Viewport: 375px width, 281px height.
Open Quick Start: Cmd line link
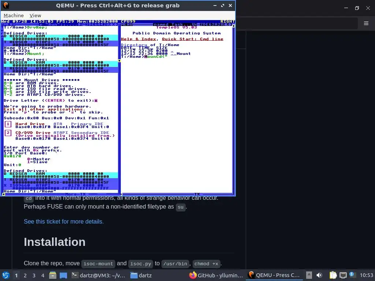click(x=193, y=39)
